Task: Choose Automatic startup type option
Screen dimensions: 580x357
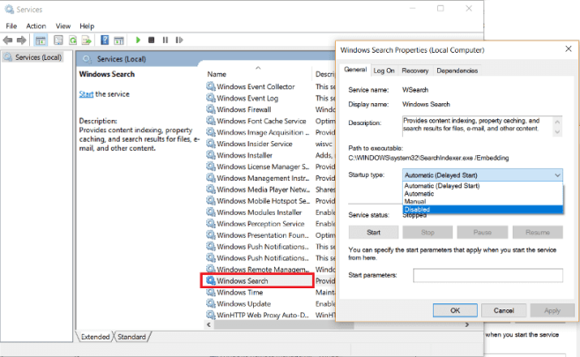Action: (482, 193)
